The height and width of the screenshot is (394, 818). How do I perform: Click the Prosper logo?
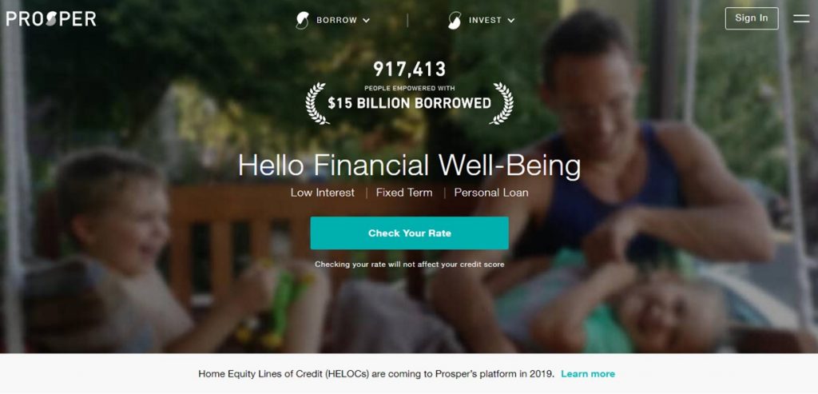[x=51, y=19]
